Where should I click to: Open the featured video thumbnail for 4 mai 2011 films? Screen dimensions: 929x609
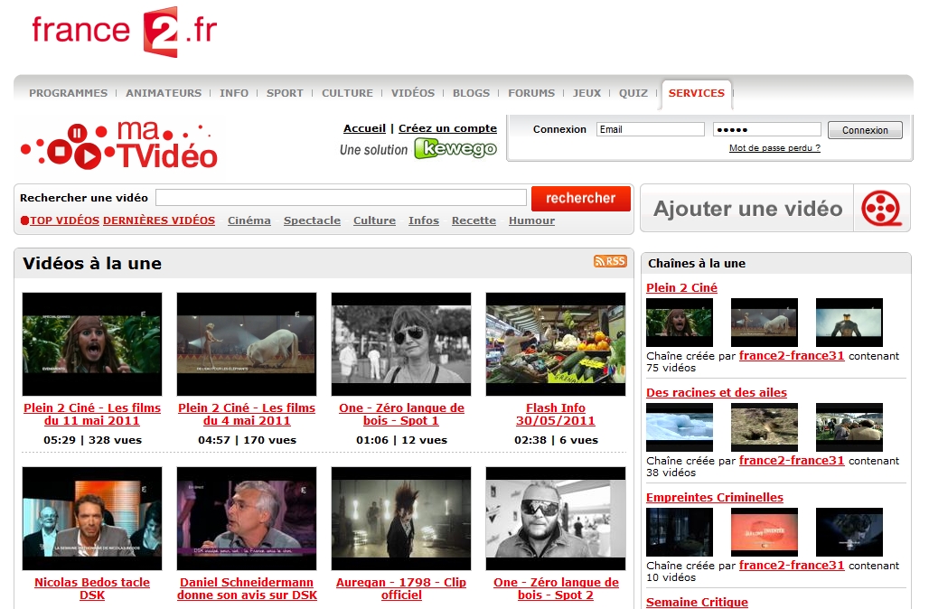coord(247,344)
